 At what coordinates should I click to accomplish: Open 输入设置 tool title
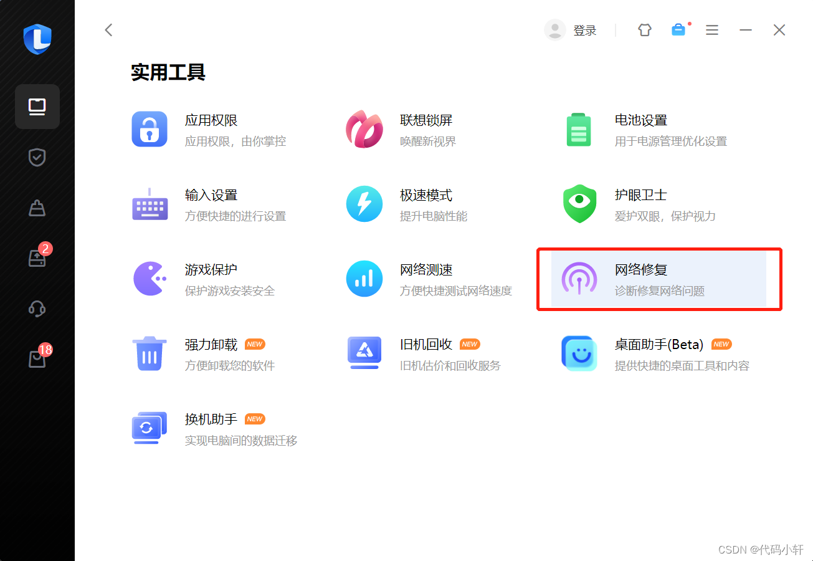click(x=211, y=195)
